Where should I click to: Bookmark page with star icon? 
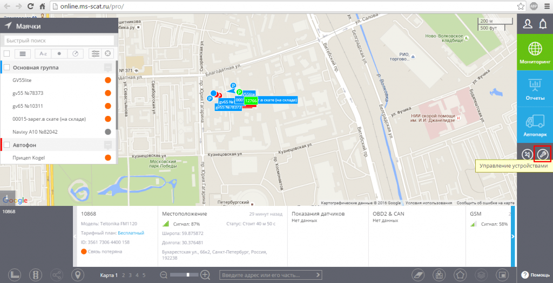(x=521, y=6)
